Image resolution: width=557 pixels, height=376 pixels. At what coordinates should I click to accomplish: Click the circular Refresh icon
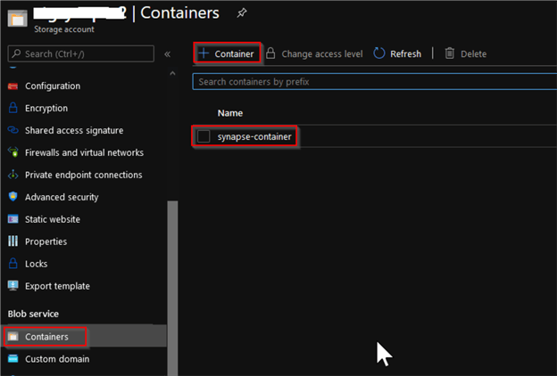click(x=379, y=53)
